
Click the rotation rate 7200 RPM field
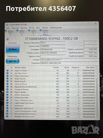(91, 49)
